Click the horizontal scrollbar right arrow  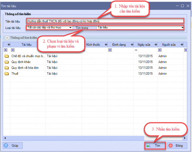(185, 138)
